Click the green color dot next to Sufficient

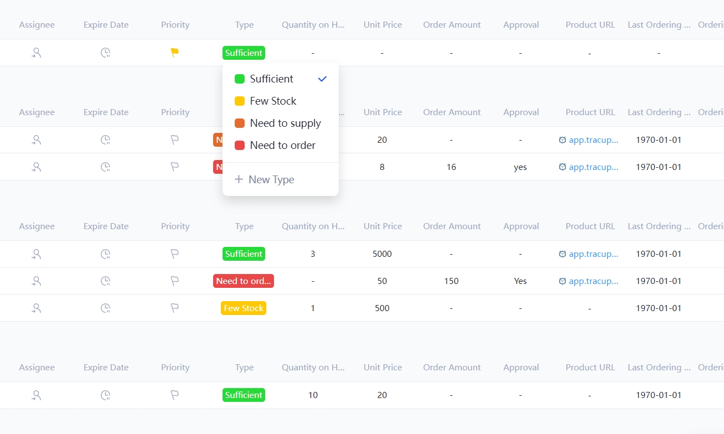click(239, 79)
